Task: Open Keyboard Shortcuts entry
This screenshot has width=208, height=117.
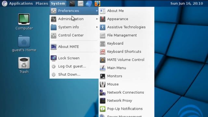Action: 126,52
